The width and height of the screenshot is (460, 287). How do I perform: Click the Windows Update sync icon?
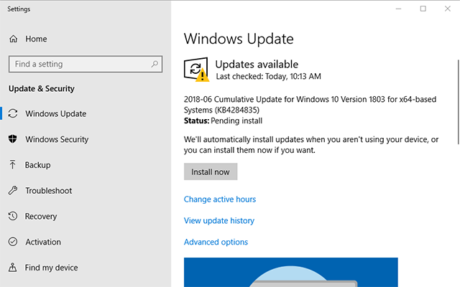13,113
